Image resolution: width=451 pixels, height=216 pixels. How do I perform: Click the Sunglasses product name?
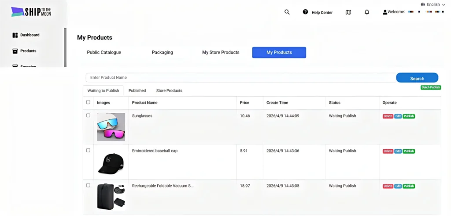[142, 116]
